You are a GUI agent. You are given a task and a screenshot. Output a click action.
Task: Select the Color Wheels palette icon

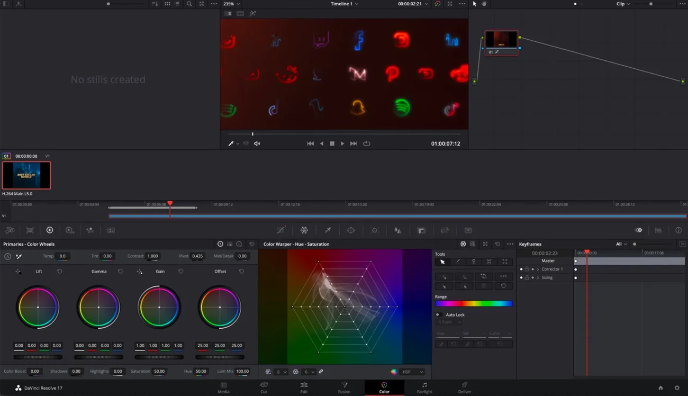pyautogui.click(x=50, y=230)
